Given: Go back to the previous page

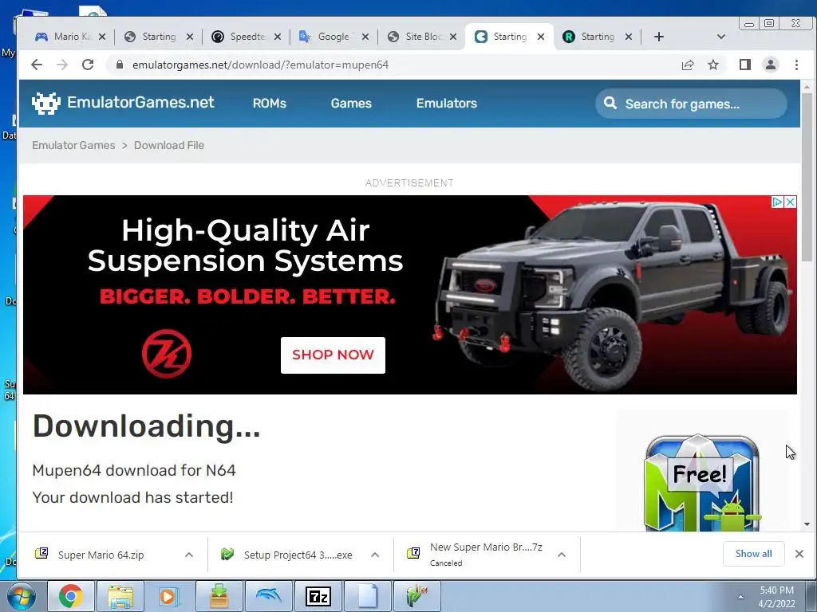Looking at the screenshot, I should click(37, 65).
